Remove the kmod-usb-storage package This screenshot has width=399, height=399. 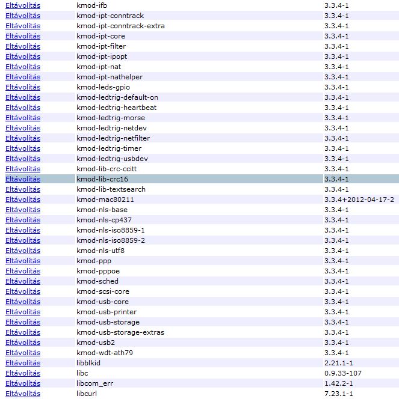(23, 322)
